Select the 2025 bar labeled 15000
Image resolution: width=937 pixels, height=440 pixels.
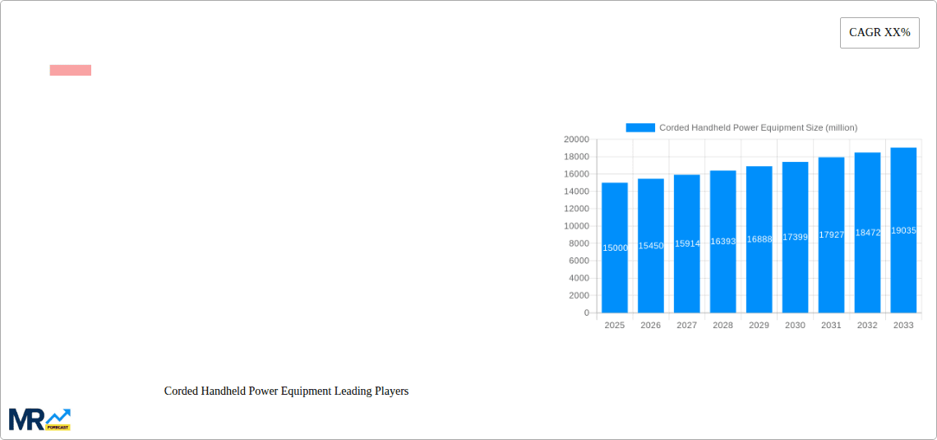click(x=615, y=248)
